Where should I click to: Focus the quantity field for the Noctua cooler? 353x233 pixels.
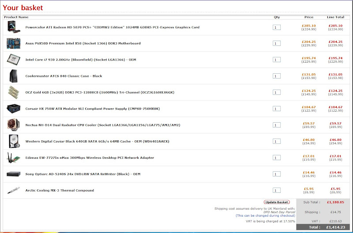click(277, 125)
